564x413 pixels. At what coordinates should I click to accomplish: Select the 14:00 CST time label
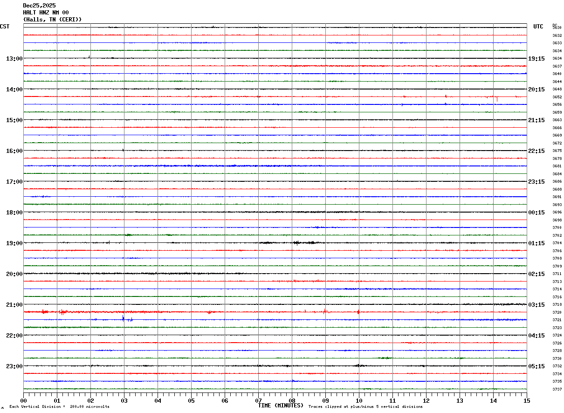point(14,89)
